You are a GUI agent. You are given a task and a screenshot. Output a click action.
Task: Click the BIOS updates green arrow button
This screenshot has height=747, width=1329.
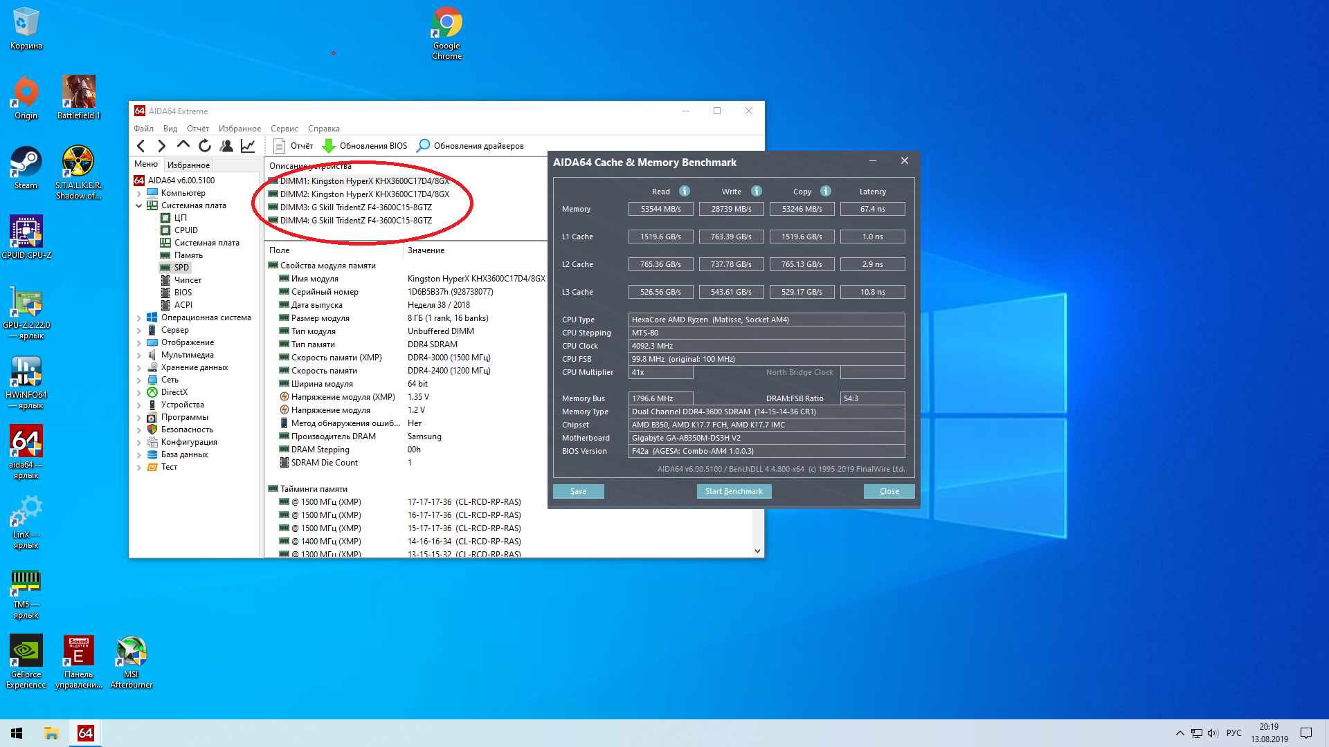329,146
